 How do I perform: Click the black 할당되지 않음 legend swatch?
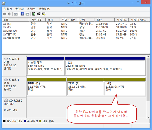pos(4,121)
